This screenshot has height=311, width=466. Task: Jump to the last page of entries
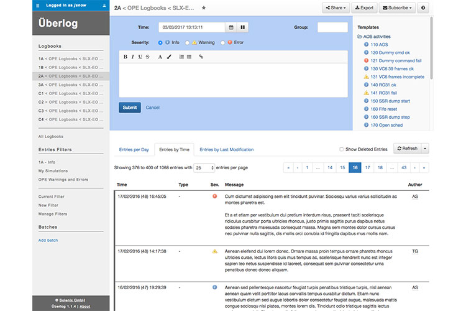pos(424,167)
